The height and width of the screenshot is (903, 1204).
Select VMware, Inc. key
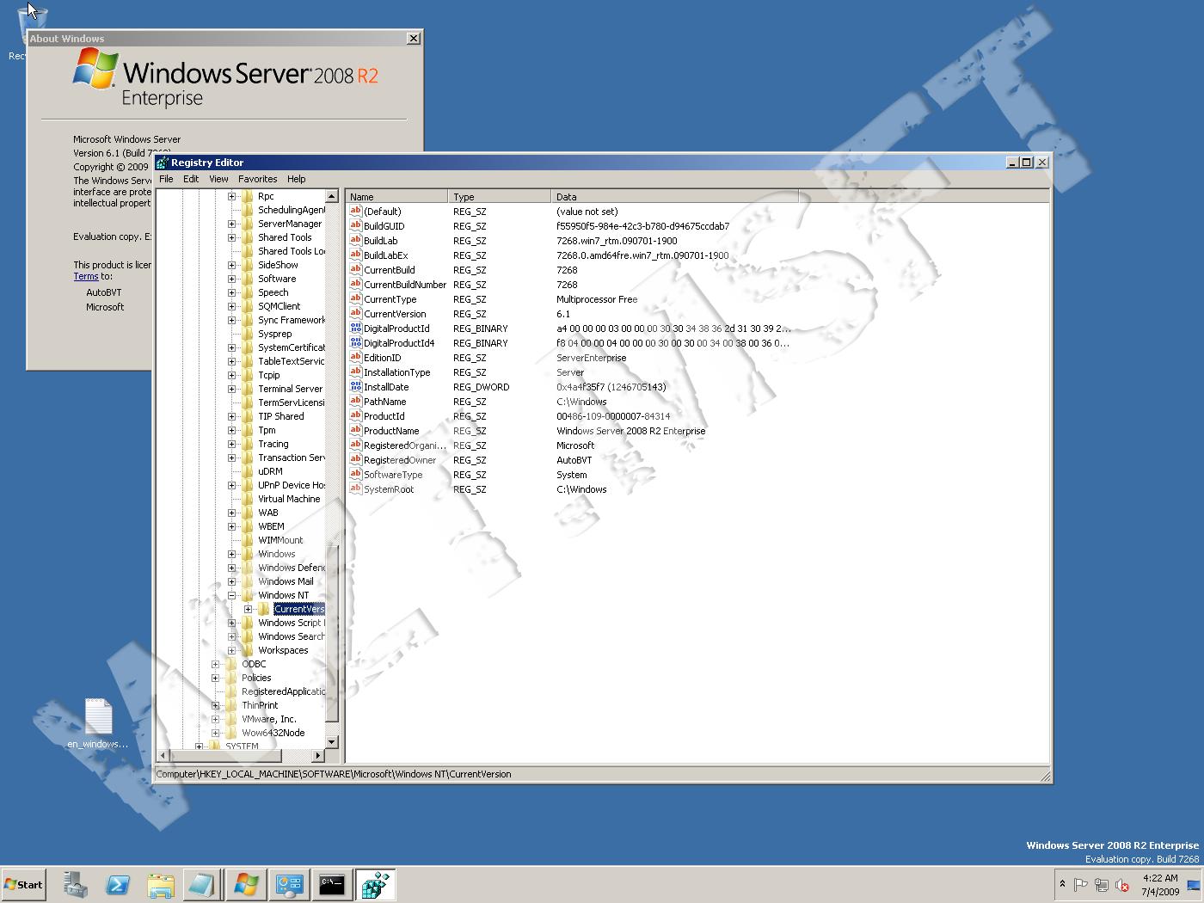click(268, 719)
